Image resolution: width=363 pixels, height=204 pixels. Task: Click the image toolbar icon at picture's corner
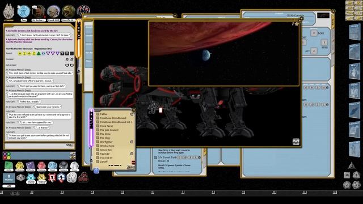pos(296,142)
